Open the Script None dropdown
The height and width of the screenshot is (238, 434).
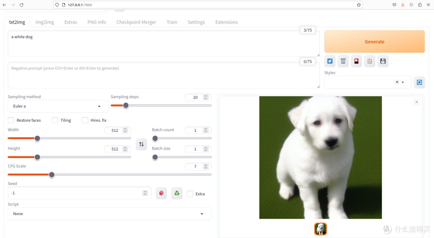tap(109, 213)
